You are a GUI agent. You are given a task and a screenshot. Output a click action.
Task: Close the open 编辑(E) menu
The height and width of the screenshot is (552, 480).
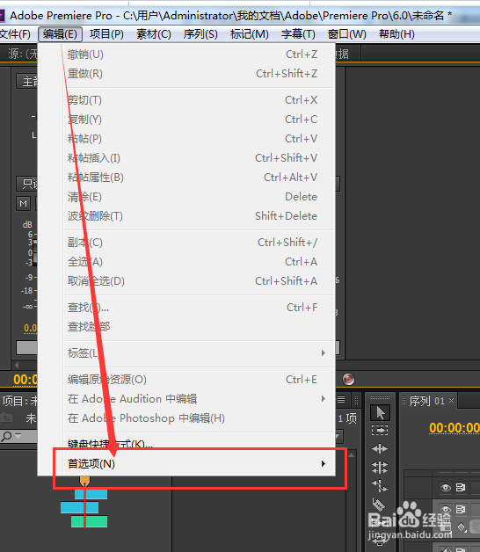(x=60, y=34)
